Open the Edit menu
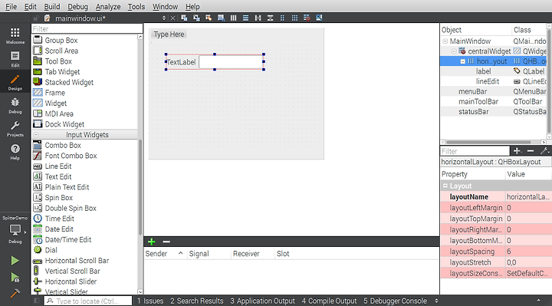Image resolution: width=552 pixels, height=306 pixels. 30,7
